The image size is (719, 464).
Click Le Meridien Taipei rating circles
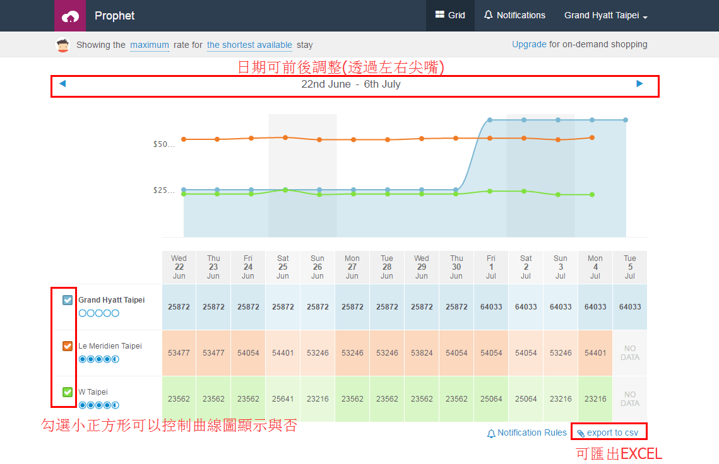[99, 359]
